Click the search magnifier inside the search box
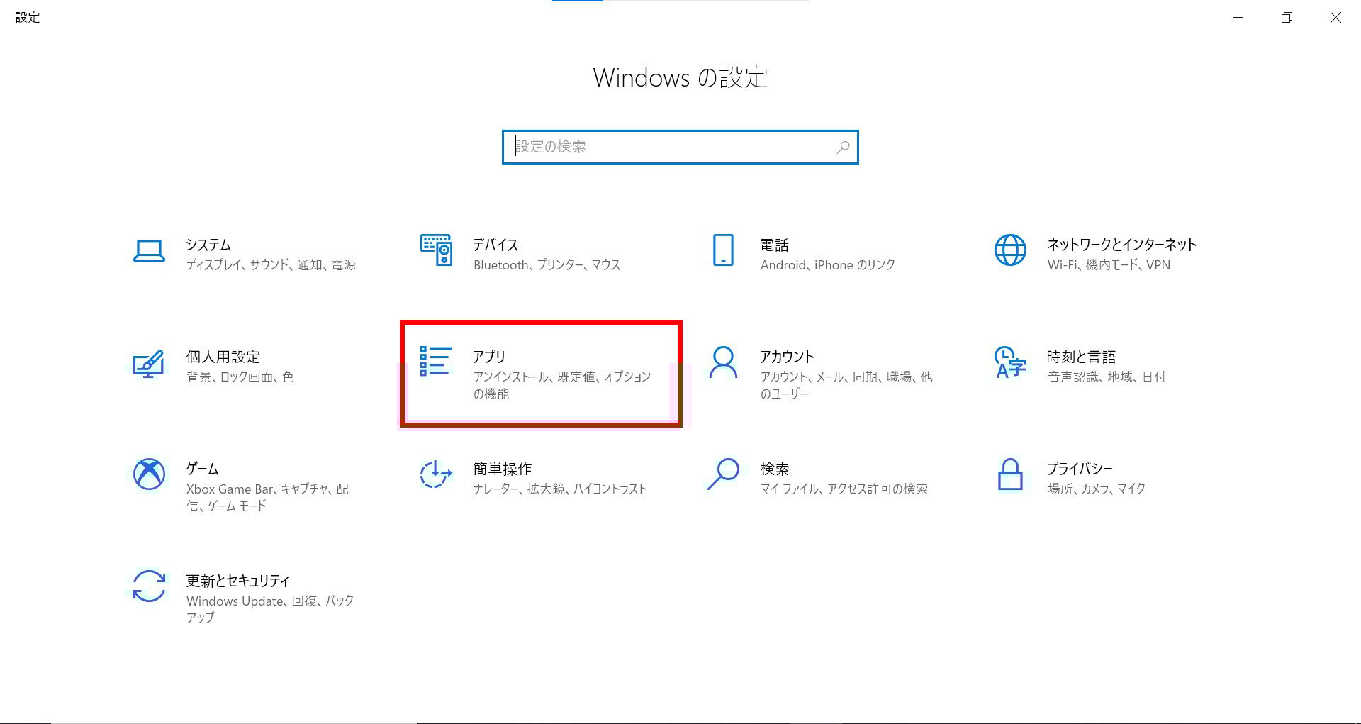 pos(843,147)
